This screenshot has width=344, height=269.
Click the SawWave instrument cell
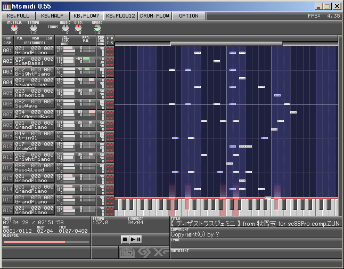35,103
